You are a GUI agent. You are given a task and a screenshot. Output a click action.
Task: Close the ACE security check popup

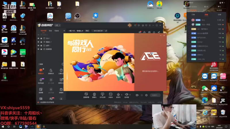click(x=164, y=36)
